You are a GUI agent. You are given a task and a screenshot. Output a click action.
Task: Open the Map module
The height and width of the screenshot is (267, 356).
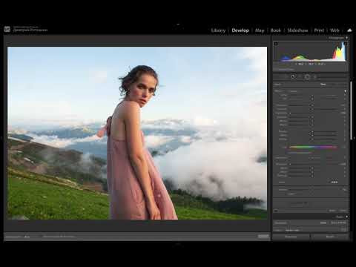pyautogui.click(x=260, y=30)
